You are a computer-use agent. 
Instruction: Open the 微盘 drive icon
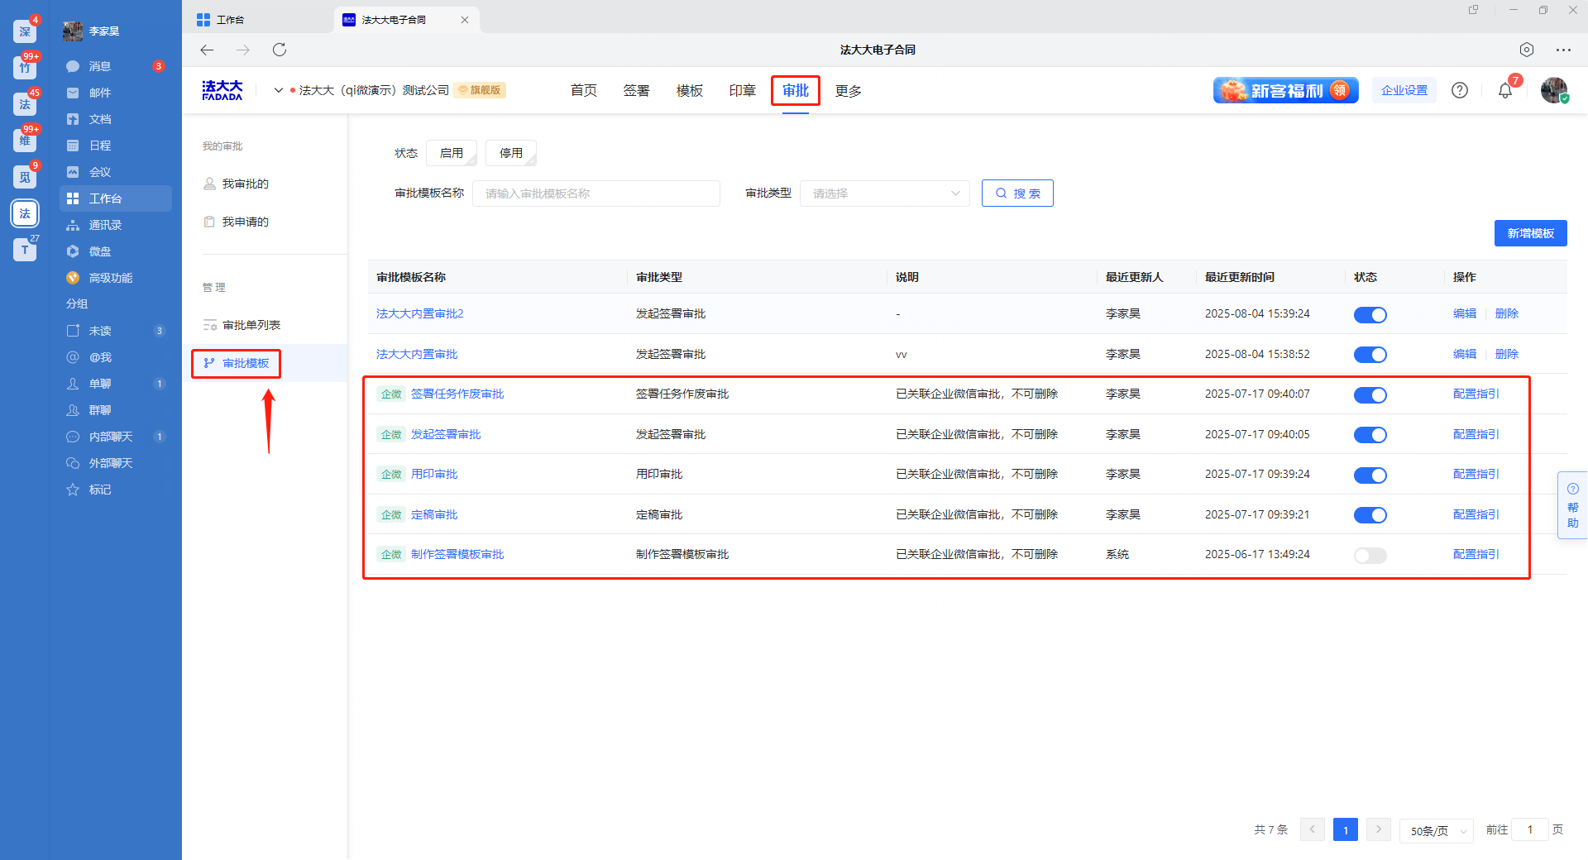pos(73,251)
